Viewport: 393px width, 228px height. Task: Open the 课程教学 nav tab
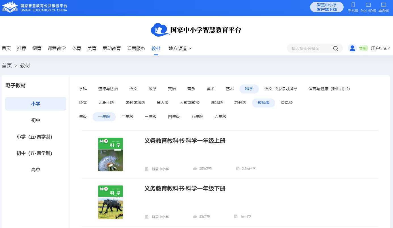[57, 48]
